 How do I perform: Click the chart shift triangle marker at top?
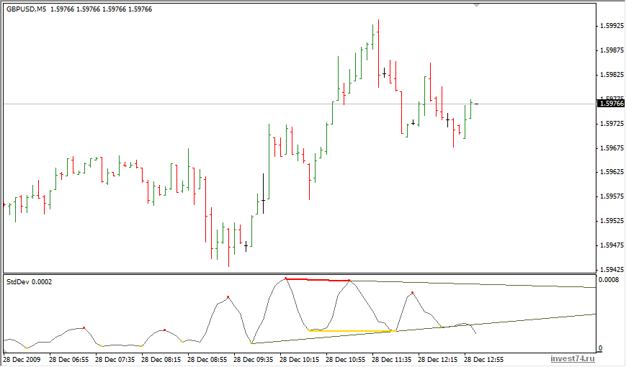pos(475,5)
